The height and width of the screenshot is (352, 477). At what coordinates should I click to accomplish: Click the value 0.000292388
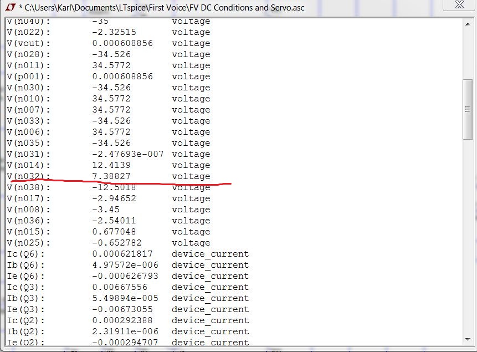point(122,320)
